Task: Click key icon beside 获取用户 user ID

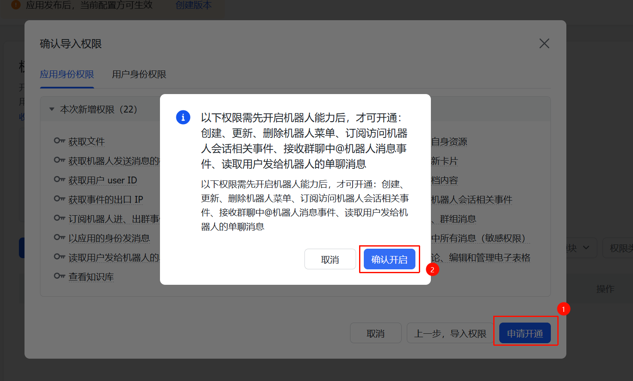Action: pyautogui.click(x=59, y=180)
